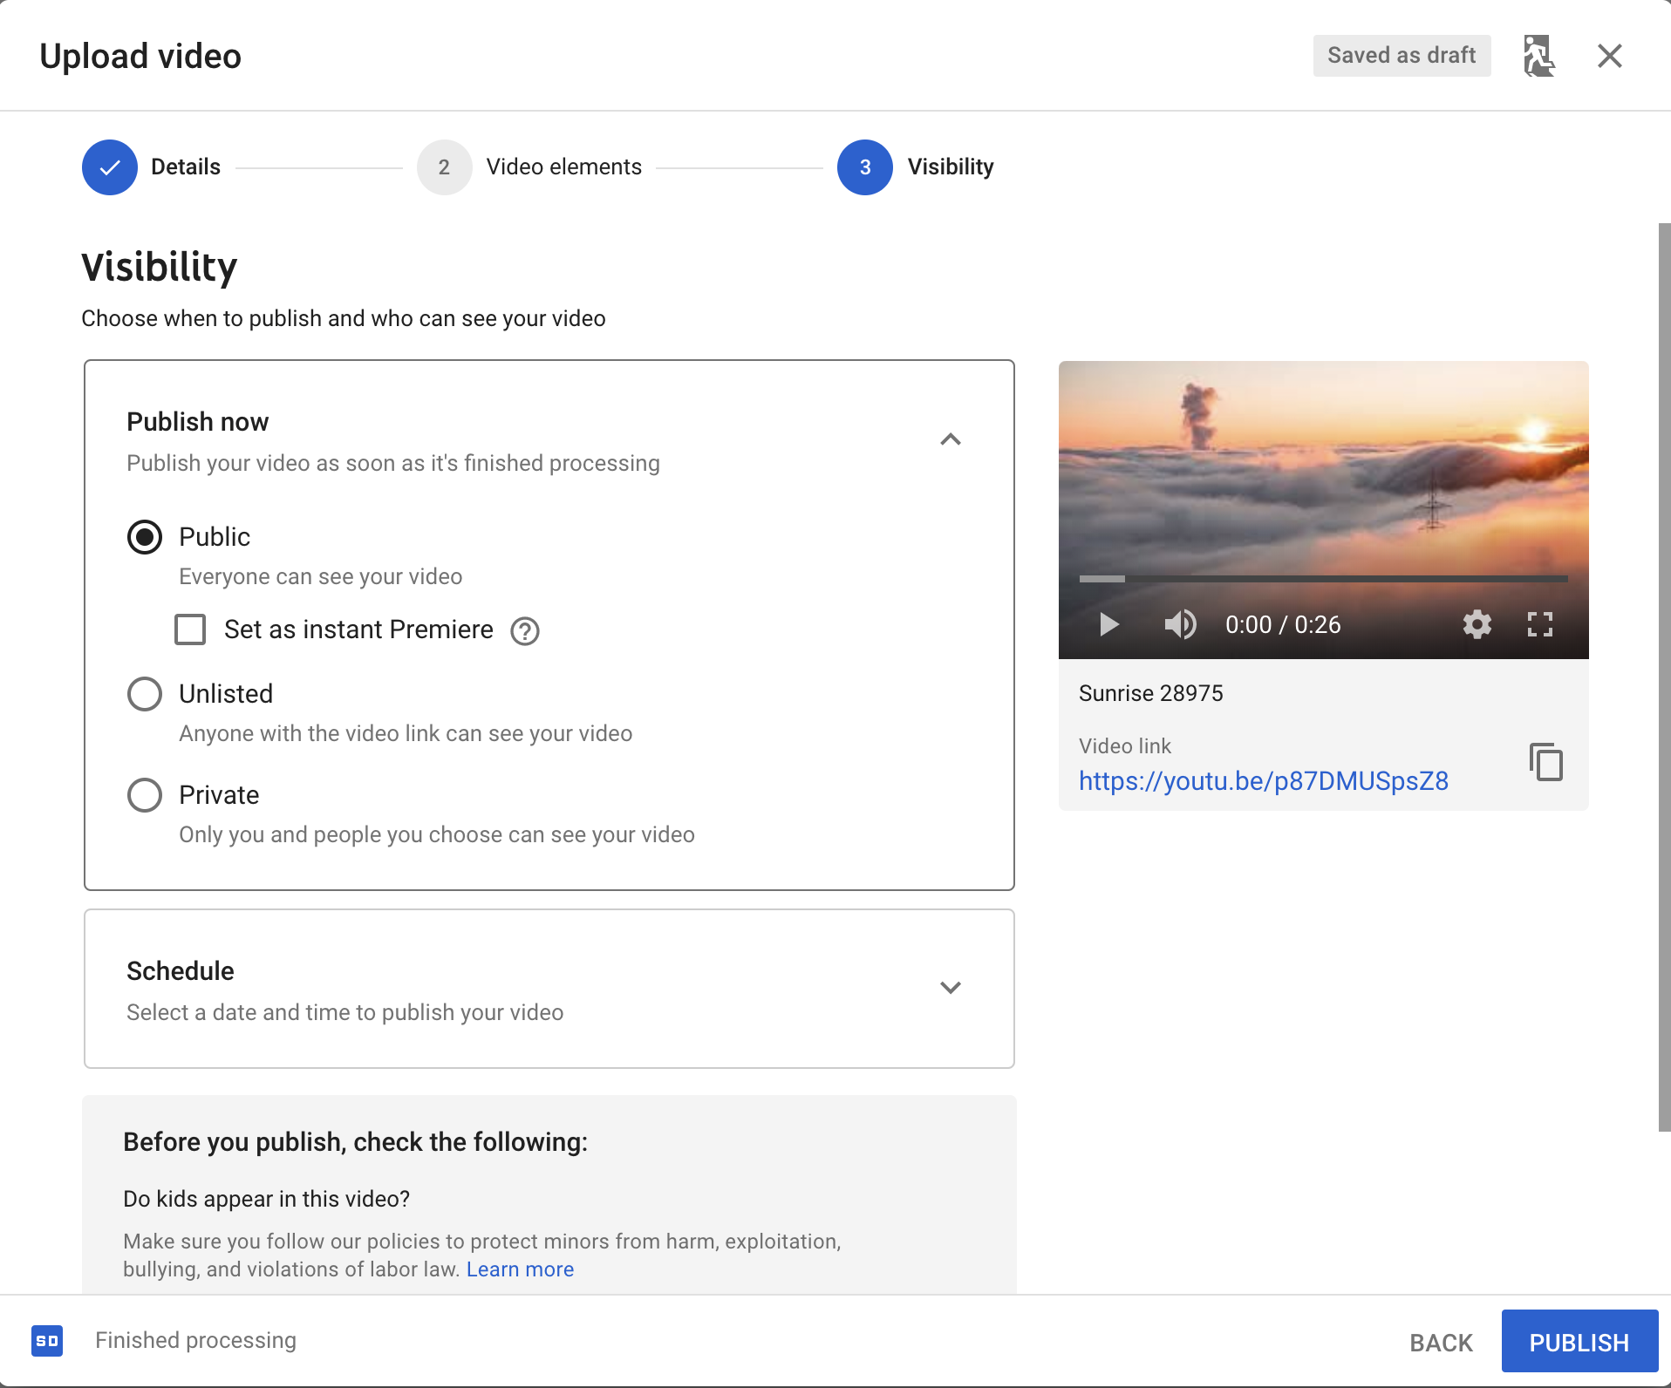Play the Sunrise video preview
Viewport: 1671px width, 1388px height.
pos(1108,624)
